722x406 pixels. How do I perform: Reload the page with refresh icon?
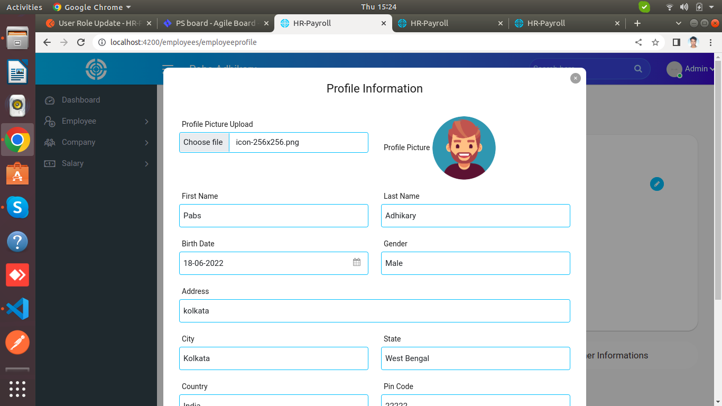(81, 42)
